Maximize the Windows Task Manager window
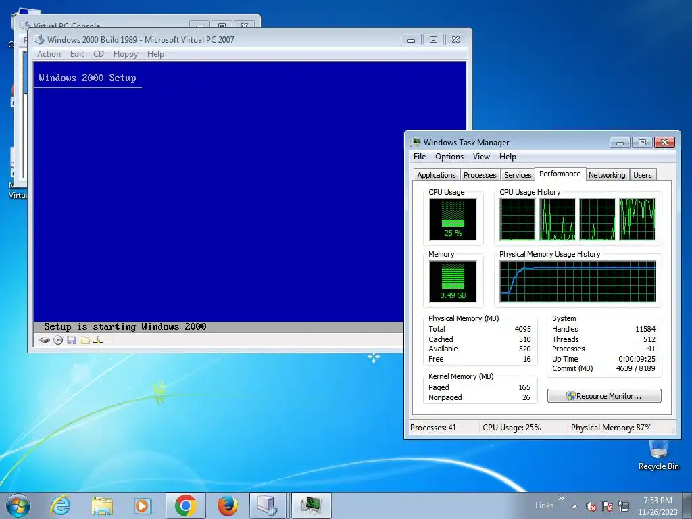 (642, 143)
